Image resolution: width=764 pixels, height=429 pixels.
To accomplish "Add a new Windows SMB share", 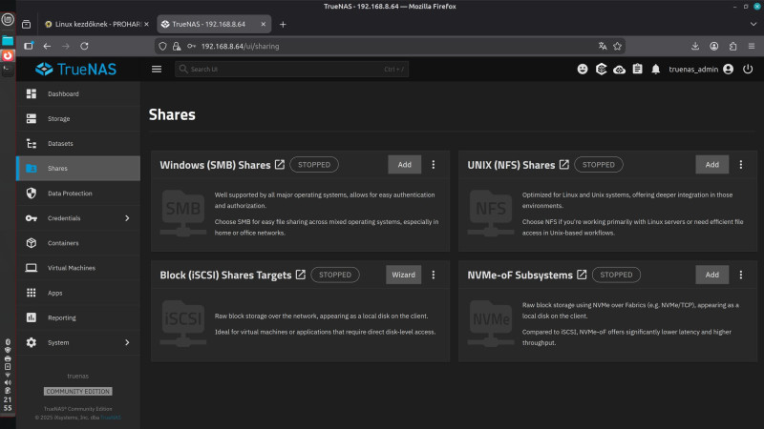I will 404,164.
